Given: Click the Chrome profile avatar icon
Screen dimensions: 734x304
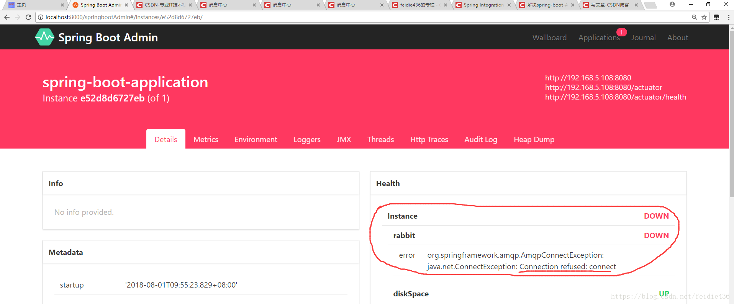Looking at the screenshot, I should tap(672, 5).
